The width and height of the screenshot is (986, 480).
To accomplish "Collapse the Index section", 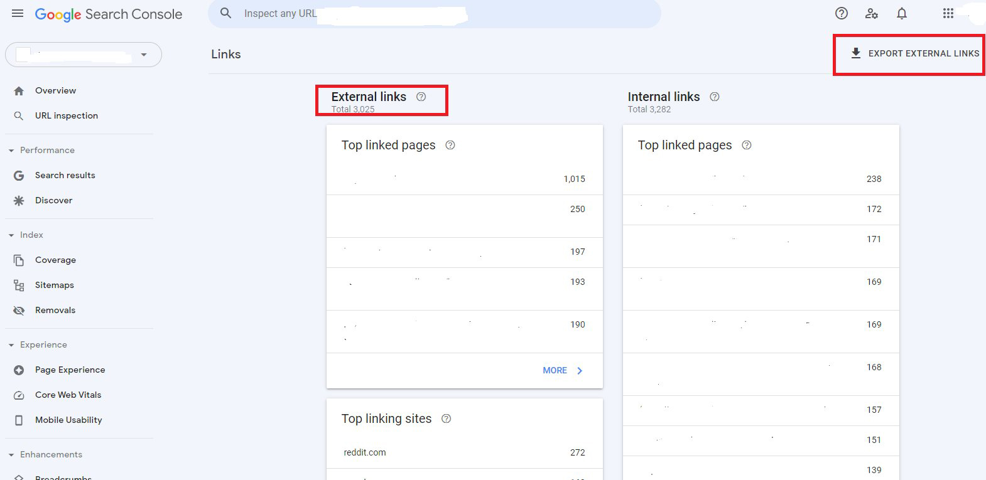I will (11, 235).
